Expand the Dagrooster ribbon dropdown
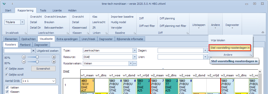This screenshot has height=94, width=268. (x=232, y=26)
